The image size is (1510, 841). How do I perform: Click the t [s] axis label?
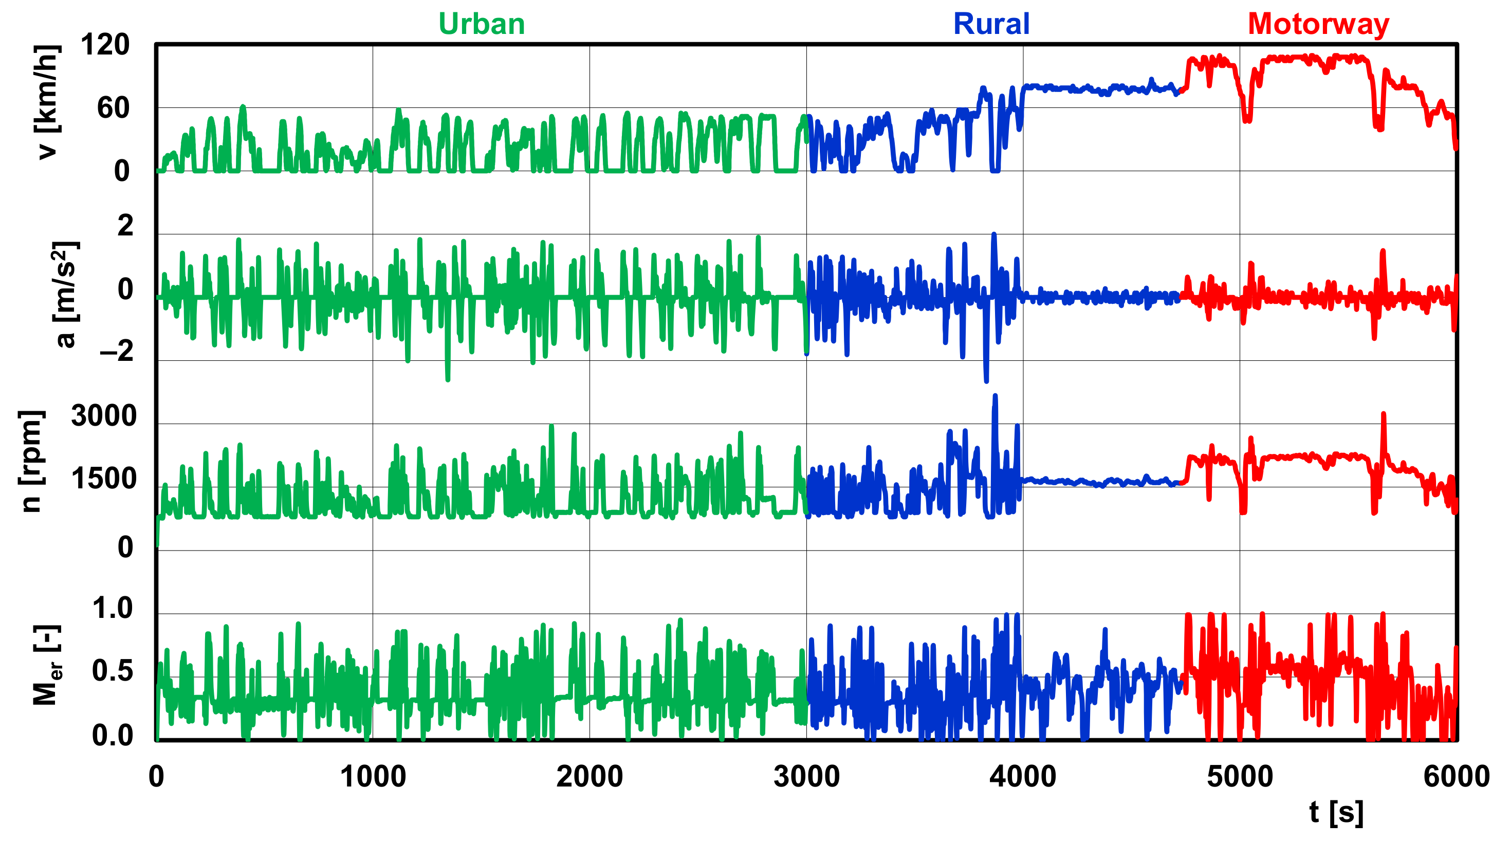(x=1336, y=812)
